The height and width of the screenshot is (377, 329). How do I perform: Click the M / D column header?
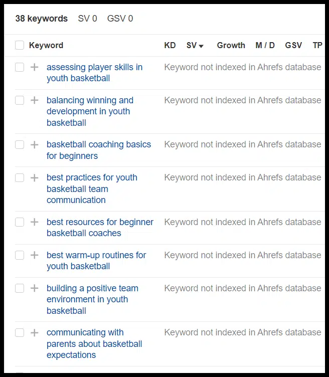pyautogui.click(x=265, y=45)
